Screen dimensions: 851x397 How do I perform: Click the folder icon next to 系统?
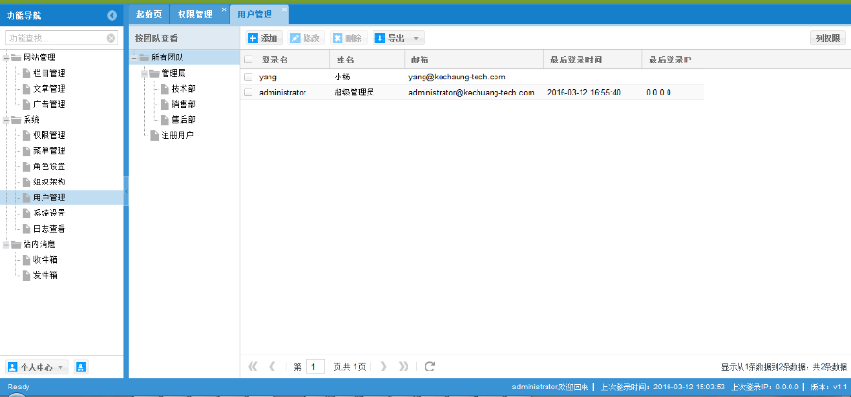[16, 120]
